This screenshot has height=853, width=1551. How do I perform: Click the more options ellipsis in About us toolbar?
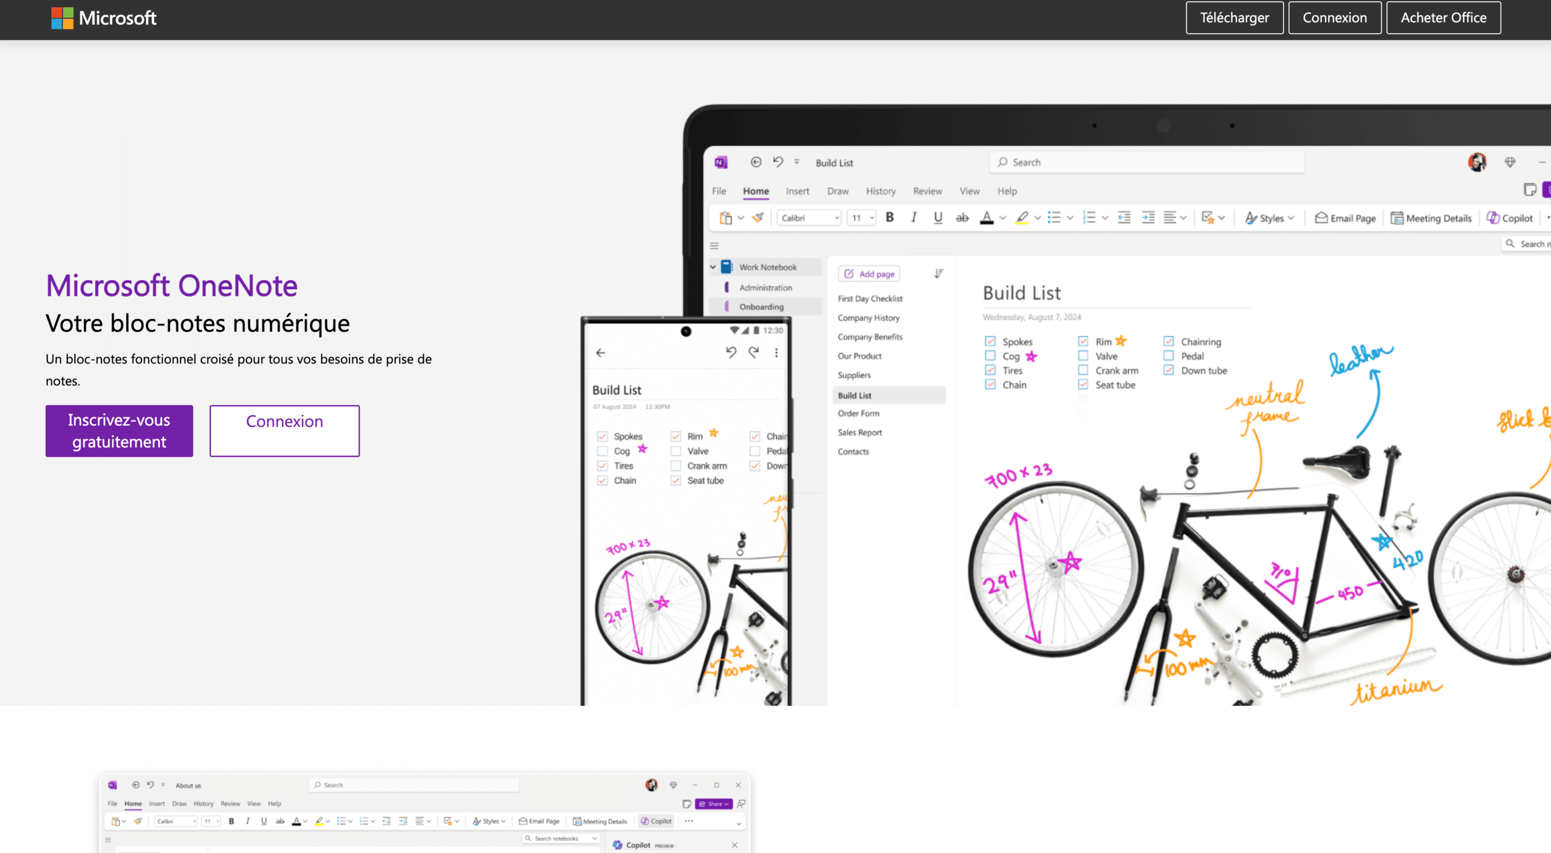tap(688, 821)
